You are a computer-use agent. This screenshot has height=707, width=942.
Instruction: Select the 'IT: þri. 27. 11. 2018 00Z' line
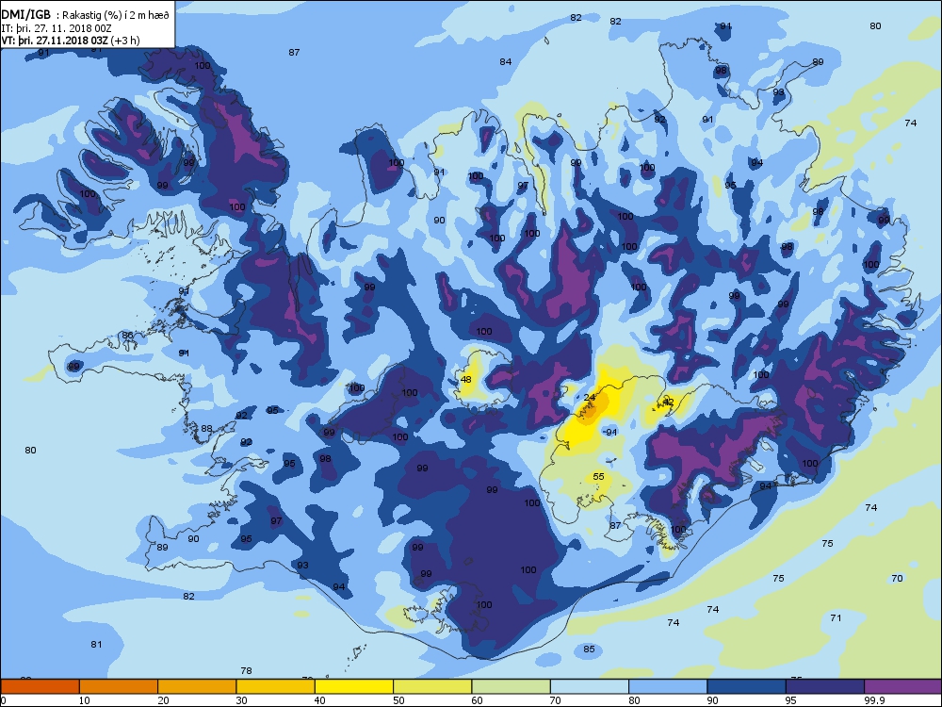coord(57,27)
